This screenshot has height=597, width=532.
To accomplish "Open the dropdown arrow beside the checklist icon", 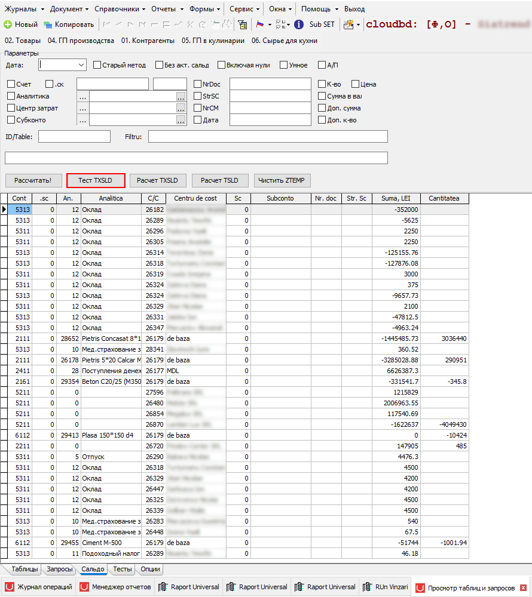I will 289,24.
